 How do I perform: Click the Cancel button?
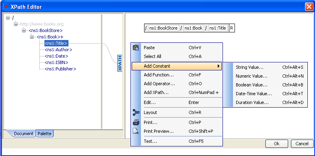(x=302, y=144)
